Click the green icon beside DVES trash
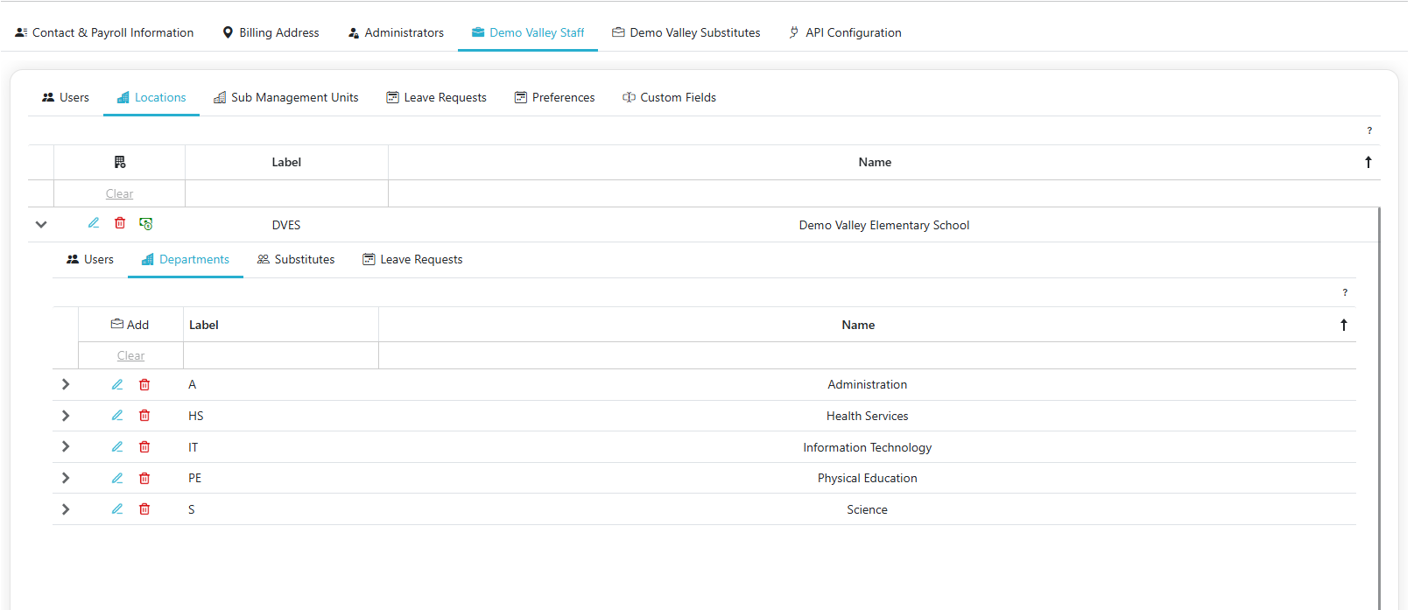The height and width of the screenshot is (610, 1421). tap(146, 224)
